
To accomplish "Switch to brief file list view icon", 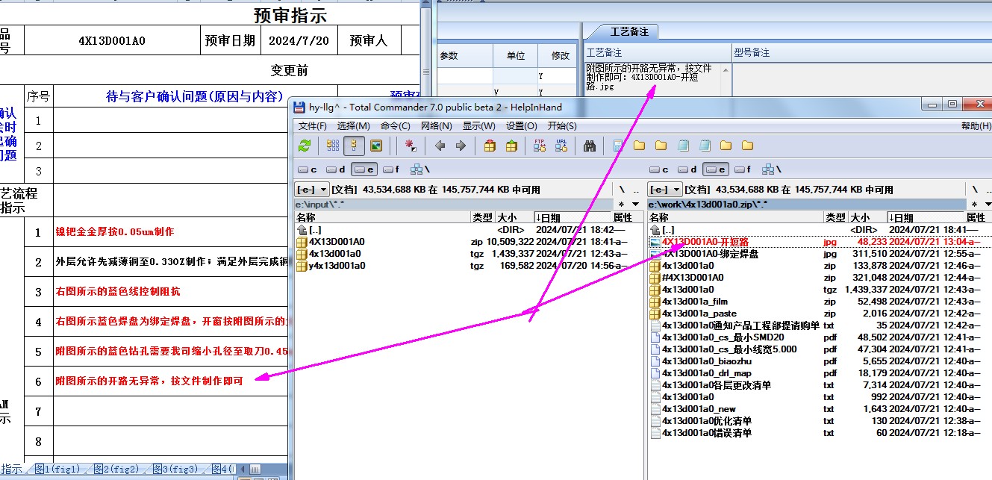I will point(332,146).
